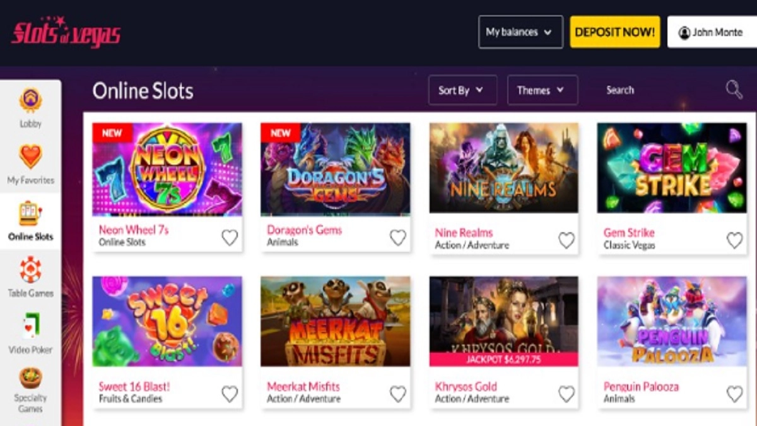Viewport: 757px width, 426px height.
Task: Click the Slots of Vegas logo
Action: 66,32
